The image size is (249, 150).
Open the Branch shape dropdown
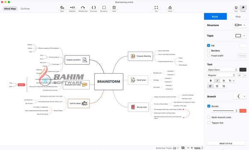[x=240, y=96]
